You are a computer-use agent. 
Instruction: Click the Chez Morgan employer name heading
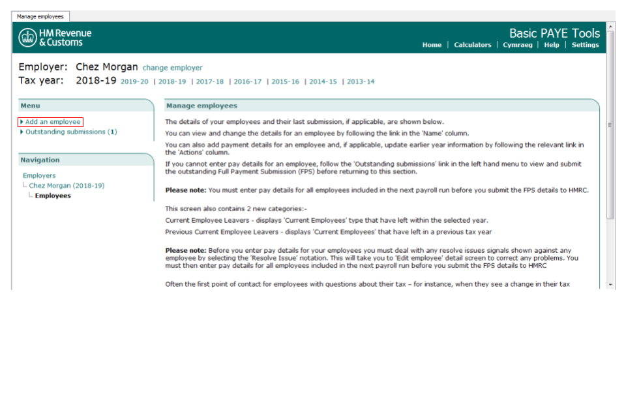point(106,66)
